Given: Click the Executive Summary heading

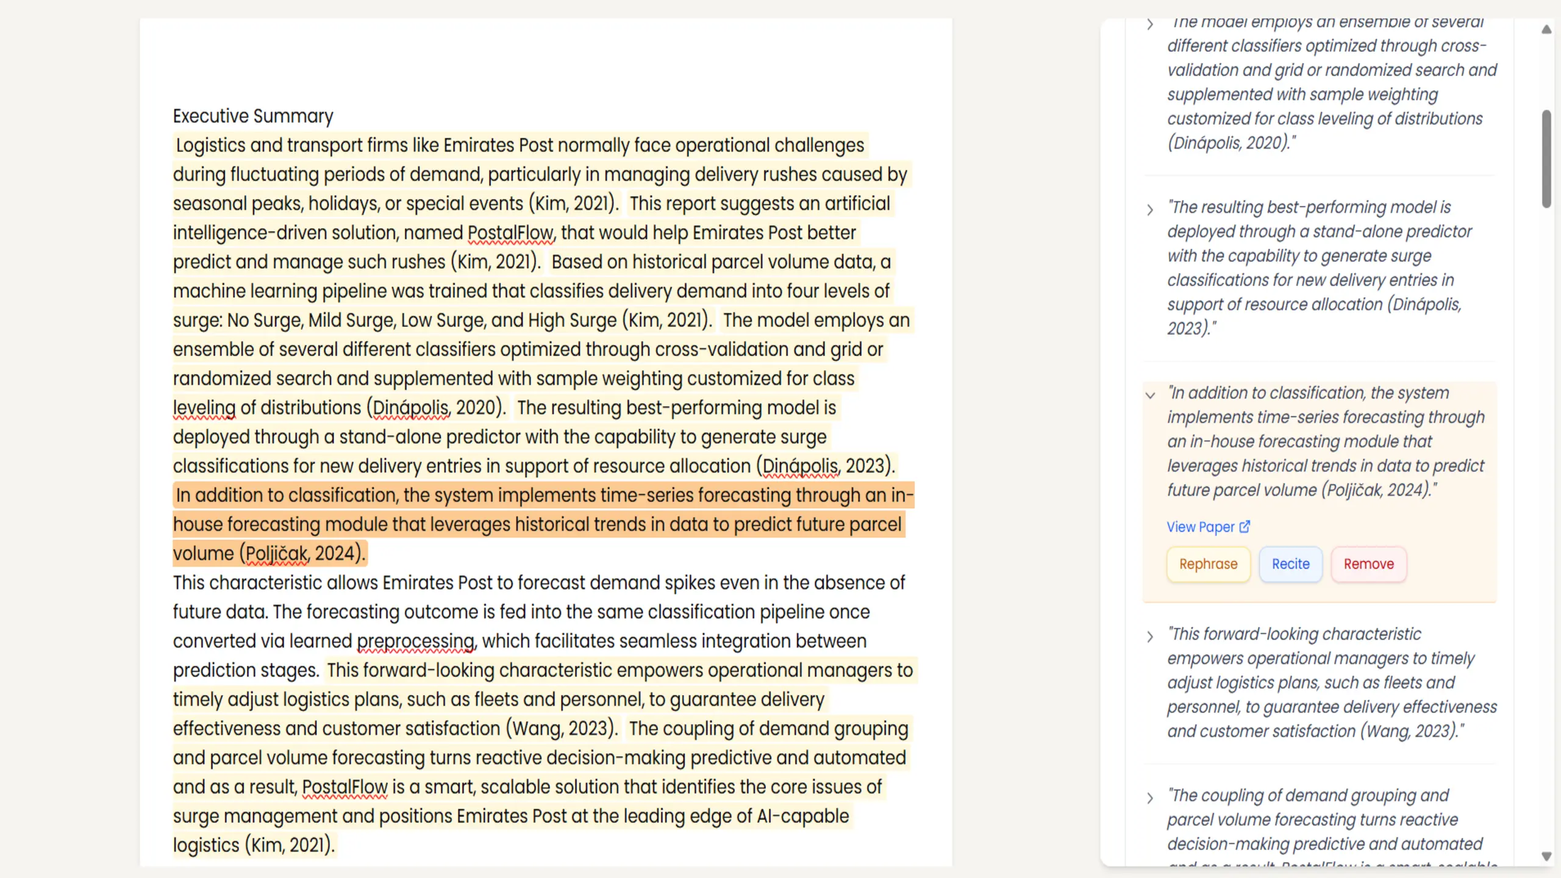Looking at the screenshot, I should click(253, 116).
